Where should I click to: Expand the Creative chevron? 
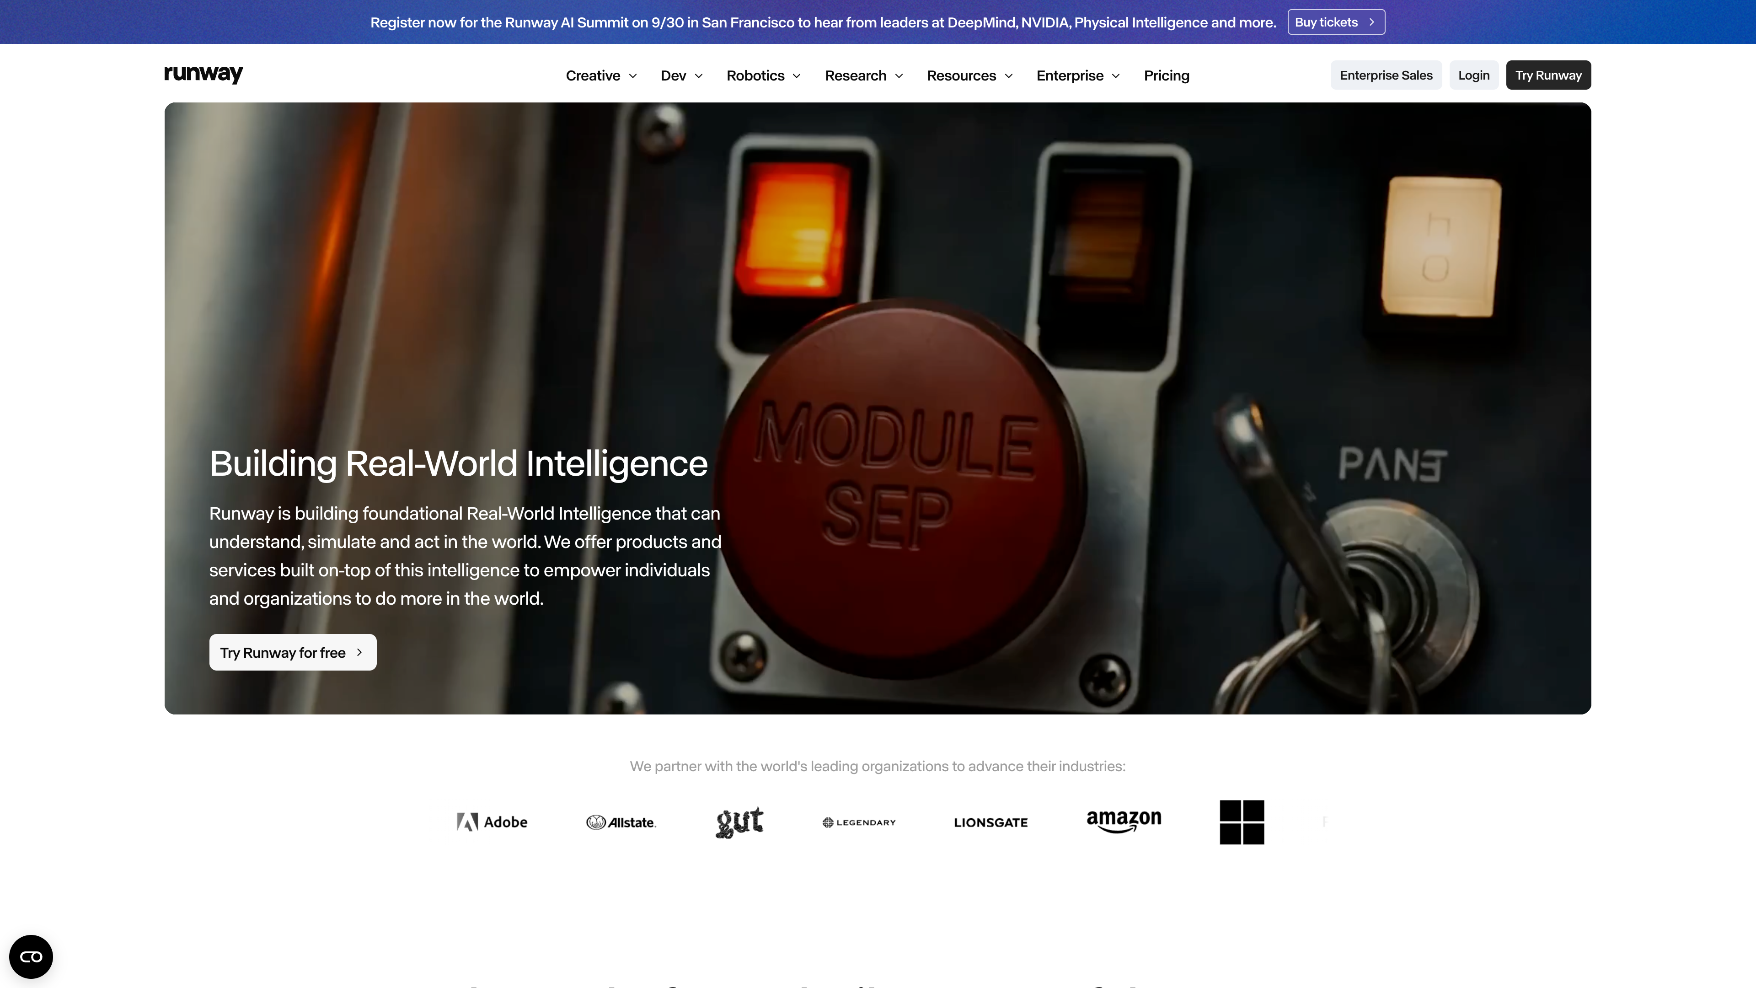[632, 75]
